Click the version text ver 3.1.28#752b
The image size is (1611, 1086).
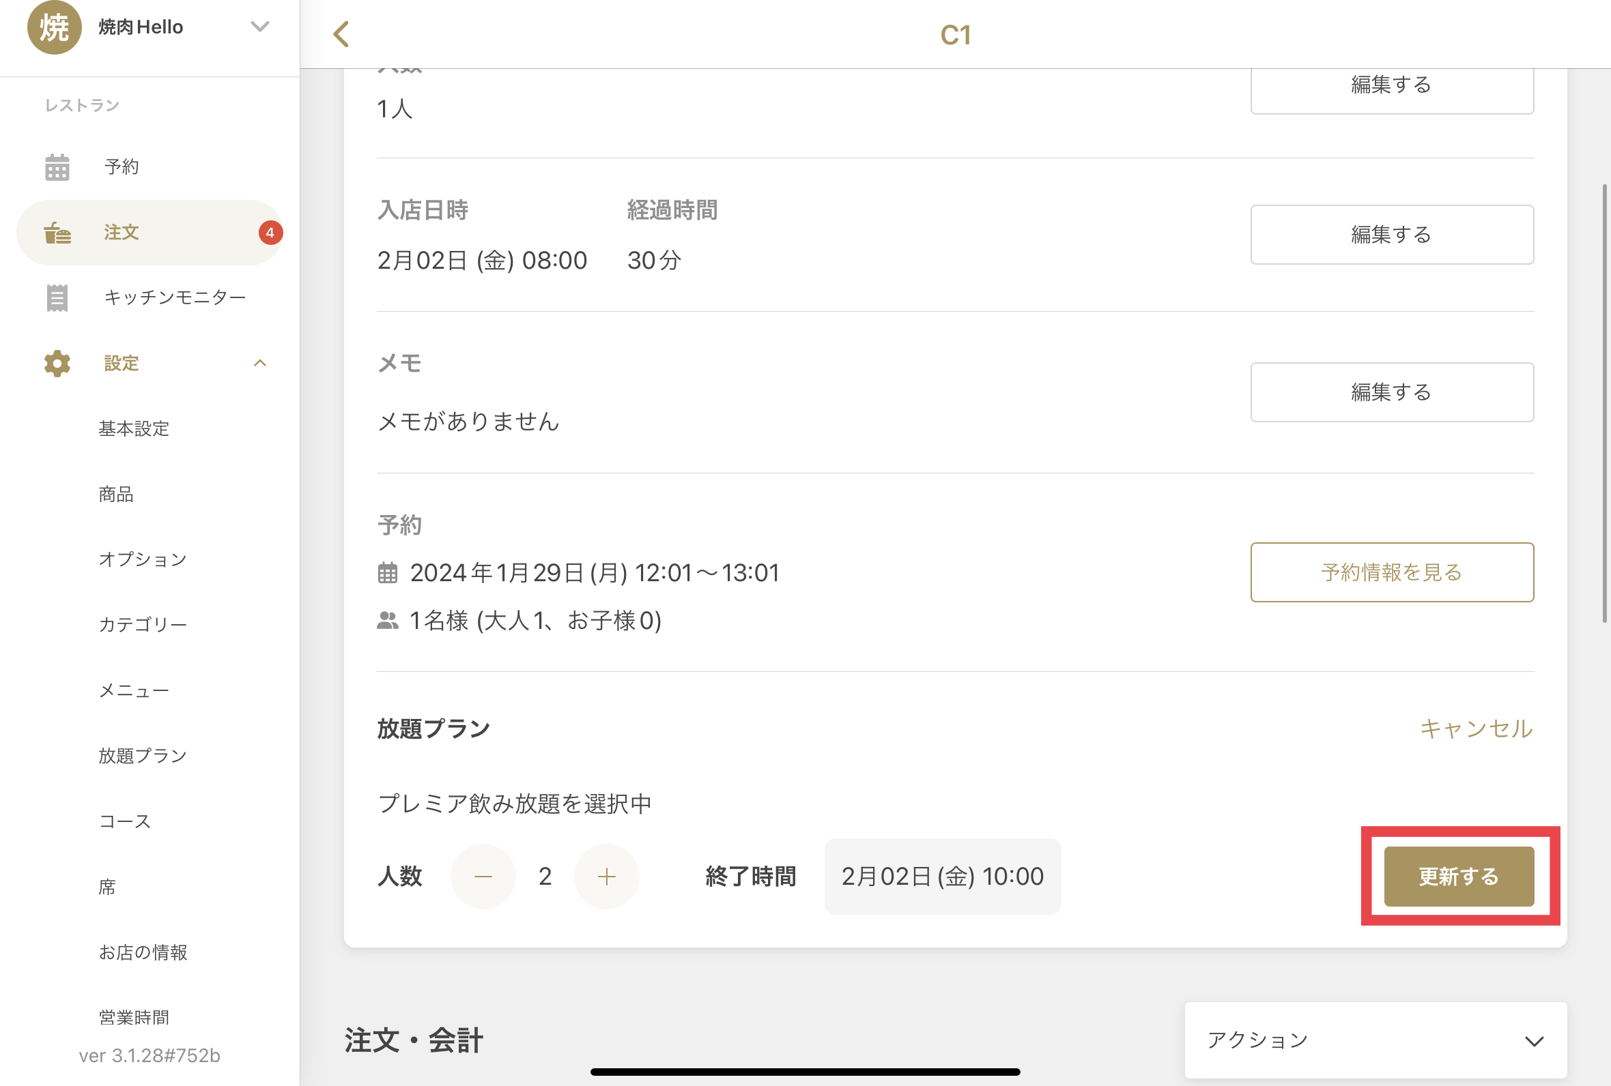tap(149, 1055)
